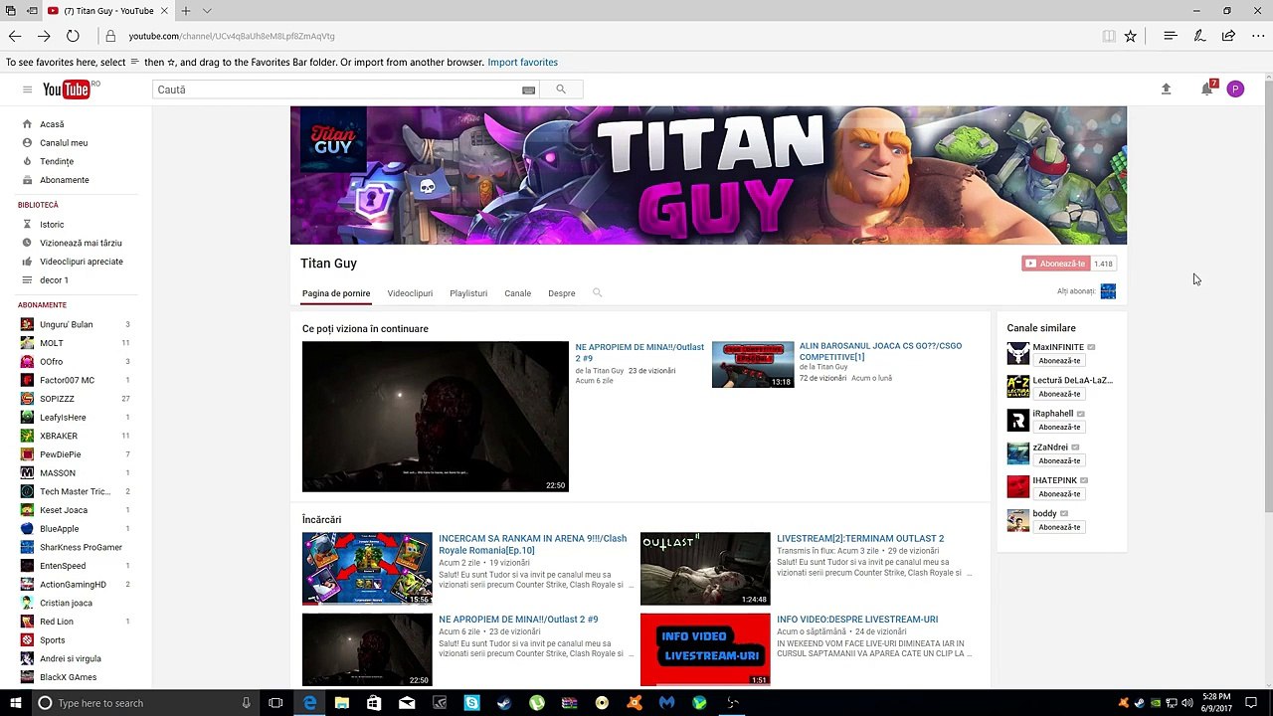Search within channel magnifier icon

pyautogui.click(x=597, y=293)
